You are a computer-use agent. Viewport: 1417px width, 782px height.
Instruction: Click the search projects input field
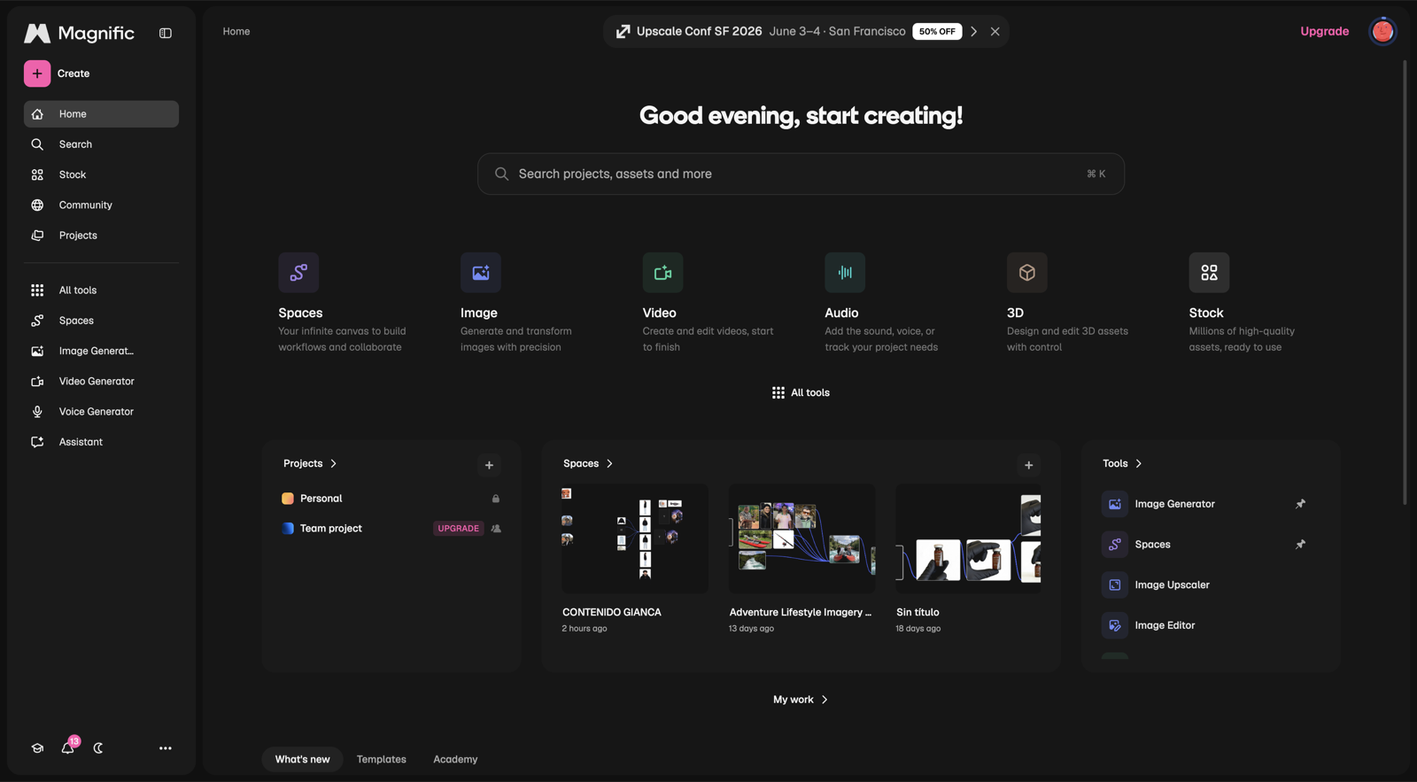(801, 174)
